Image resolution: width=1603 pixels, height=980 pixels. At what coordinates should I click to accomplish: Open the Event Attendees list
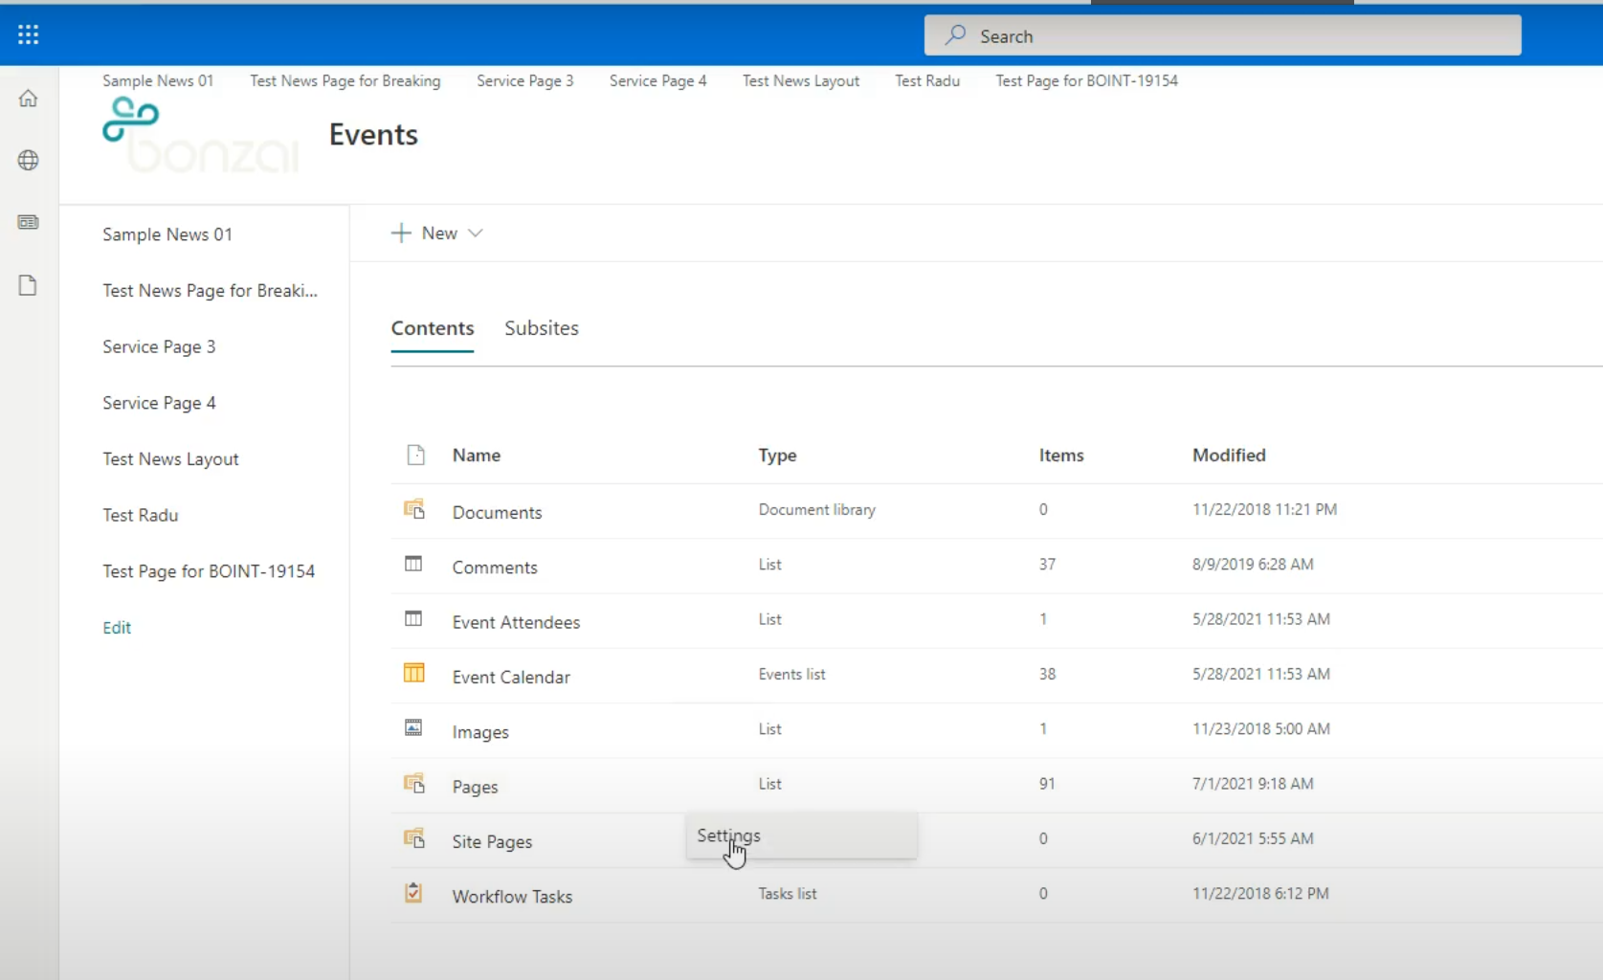516,622
